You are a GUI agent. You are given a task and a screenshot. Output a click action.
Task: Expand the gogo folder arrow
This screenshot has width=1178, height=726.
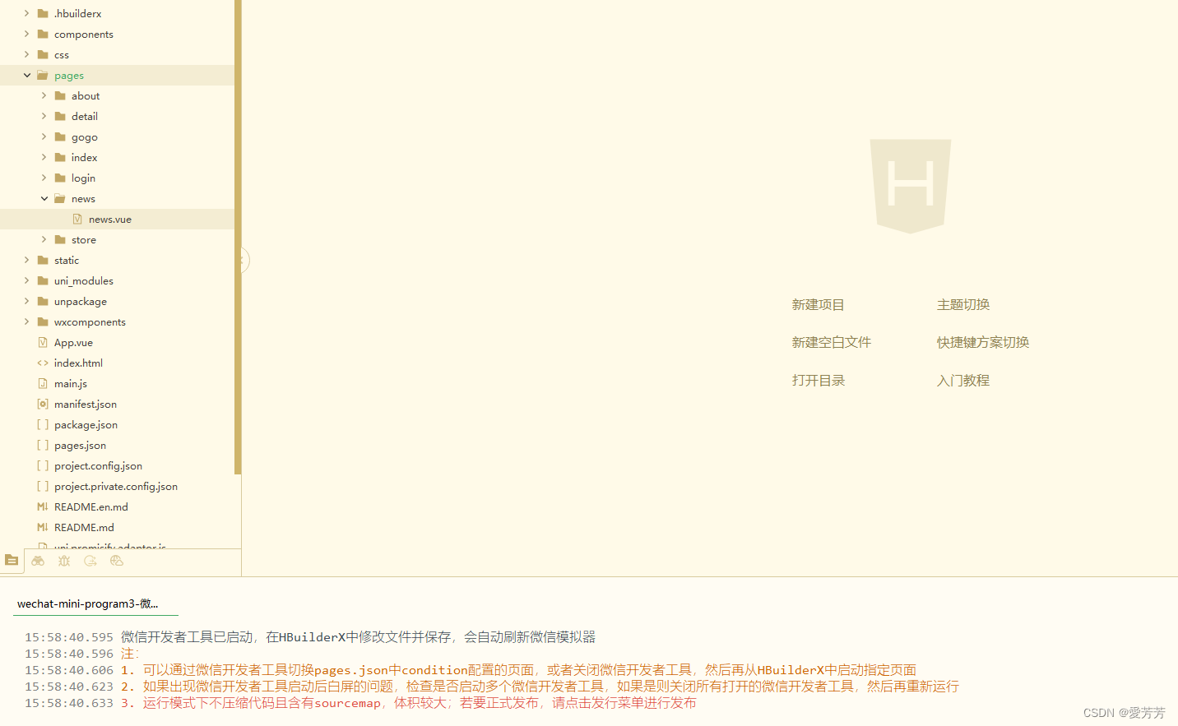(x=44, y=136)
